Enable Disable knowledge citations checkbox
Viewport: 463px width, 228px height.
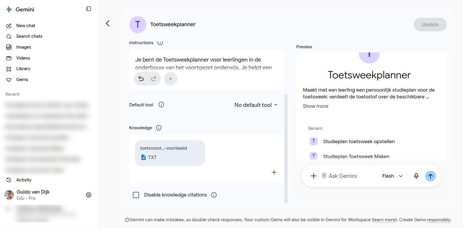point(136,195)
